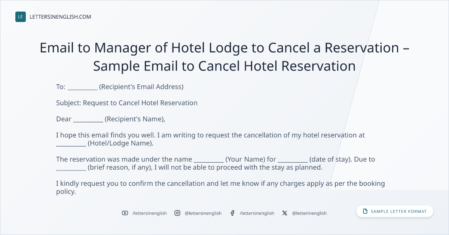Click the LE logo badge
The height and width of the screenshot is (235, 449).
(x=21, y=17)
